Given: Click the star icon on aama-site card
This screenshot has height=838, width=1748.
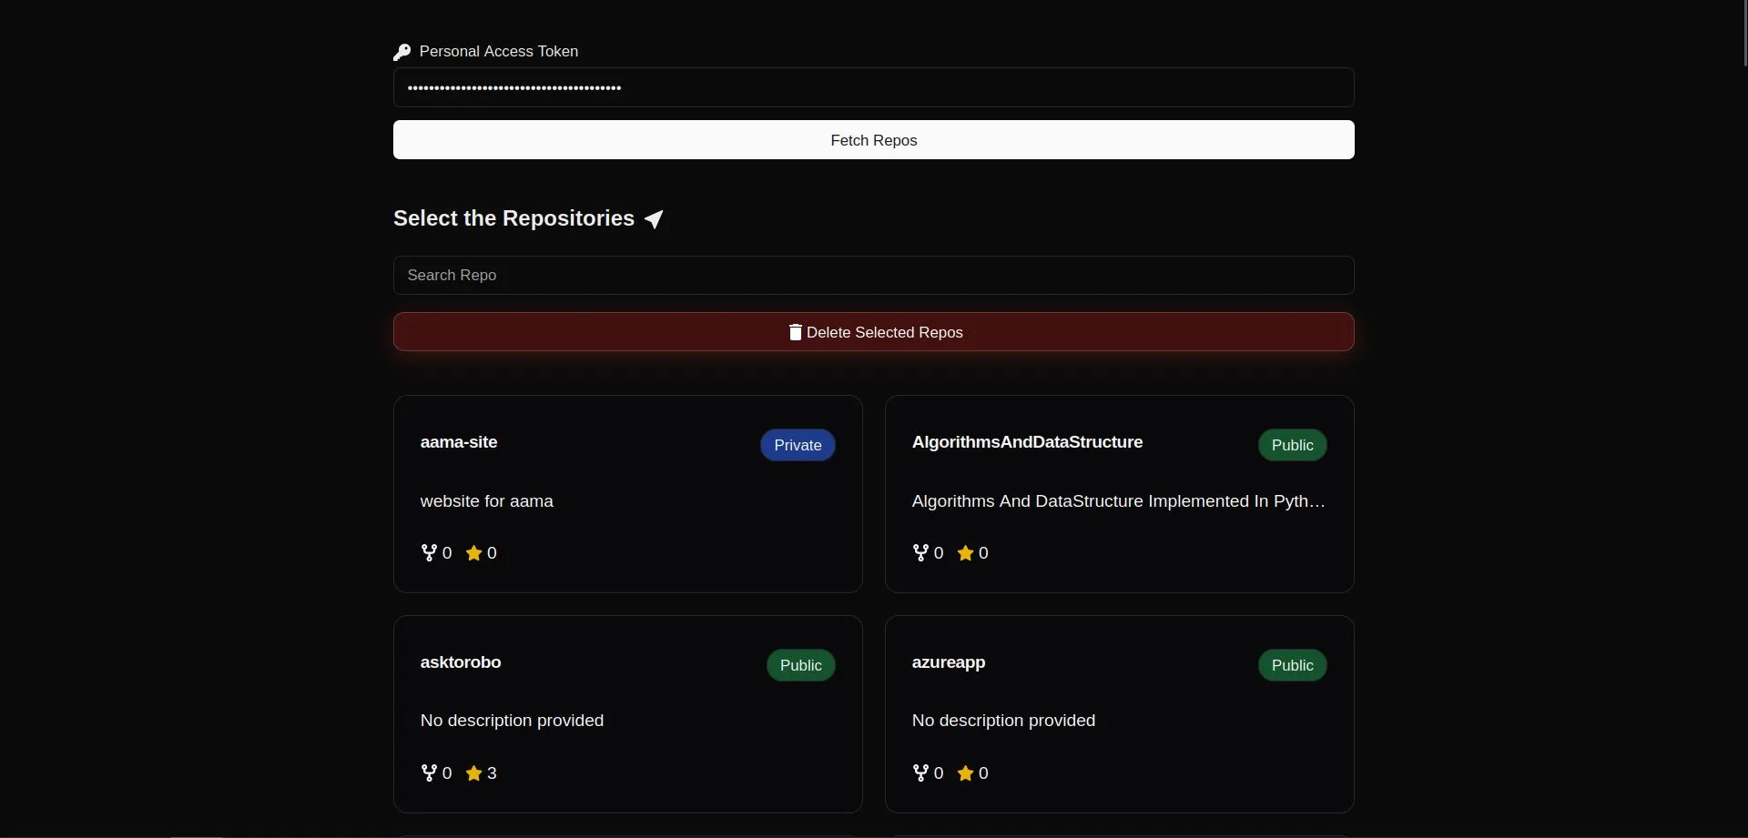Looking at the screenshot, I should tap(473, 552).
